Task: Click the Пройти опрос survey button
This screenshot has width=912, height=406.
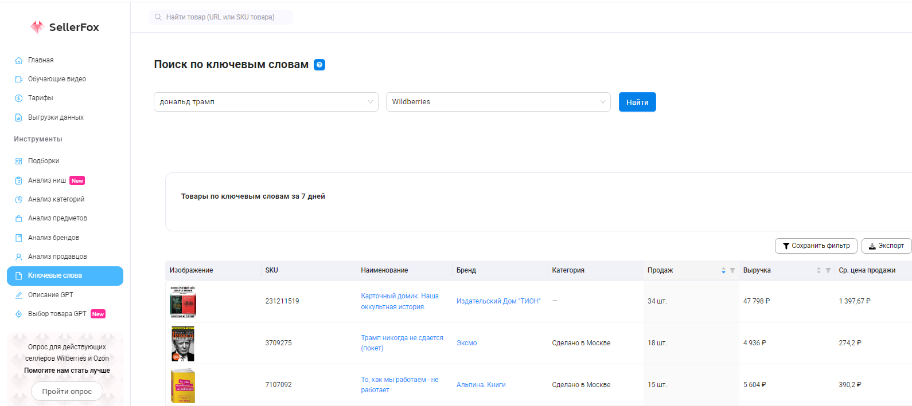Action: coord(67,391)
